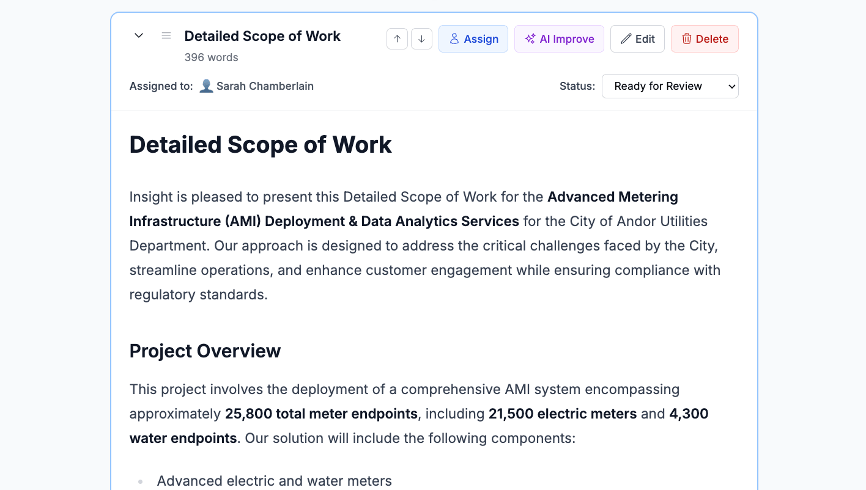Click the Detailed Scope of Work title
The image size is (866, 490).
[262, 36]
